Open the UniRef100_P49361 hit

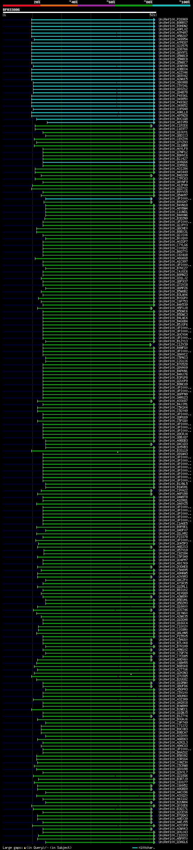click(x=173, y=96)
